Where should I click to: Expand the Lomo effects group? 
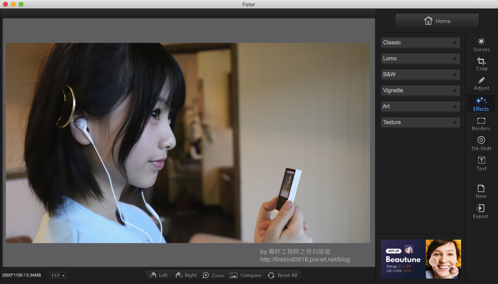coord(420,59)
